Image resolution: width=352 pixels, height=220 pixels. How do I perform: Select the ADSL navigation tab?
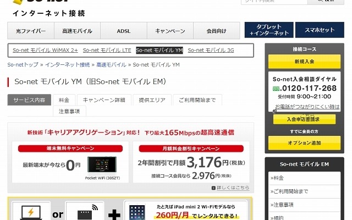(124, 31)
